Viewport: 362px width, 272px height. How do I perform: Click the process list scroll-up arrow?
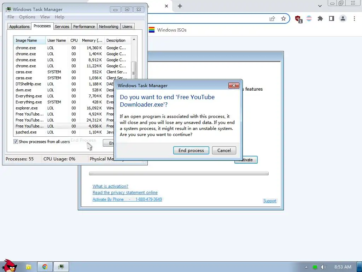pos(134,40)
